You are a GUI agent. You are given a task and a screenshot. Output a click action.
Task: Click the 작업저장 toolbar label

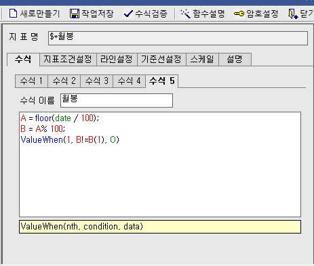click(x=98, y=14)
